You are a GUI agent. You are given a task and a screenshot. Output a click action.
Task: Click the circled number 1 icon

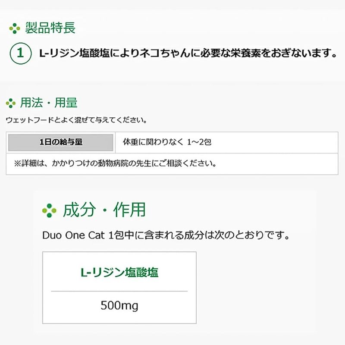tap(21, 53)
